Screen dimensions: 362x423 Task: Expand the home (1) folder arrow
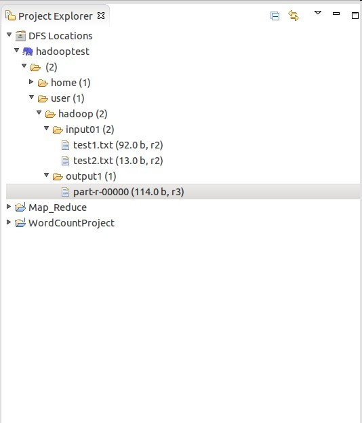pos(31,82)
